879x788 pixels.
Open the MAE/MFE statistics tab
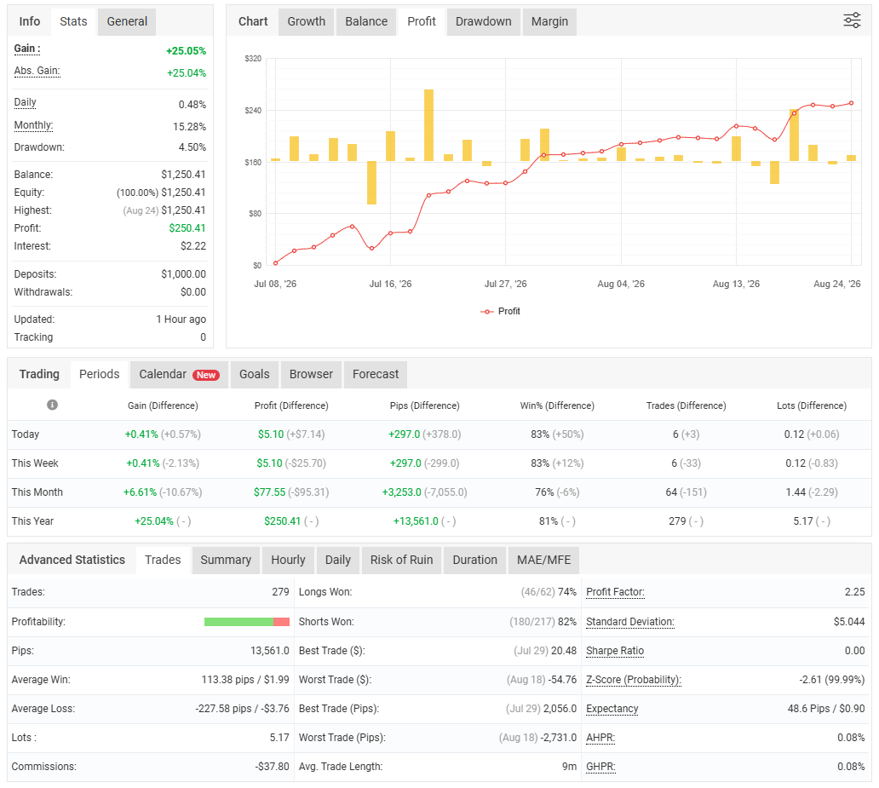click(543, 561)
